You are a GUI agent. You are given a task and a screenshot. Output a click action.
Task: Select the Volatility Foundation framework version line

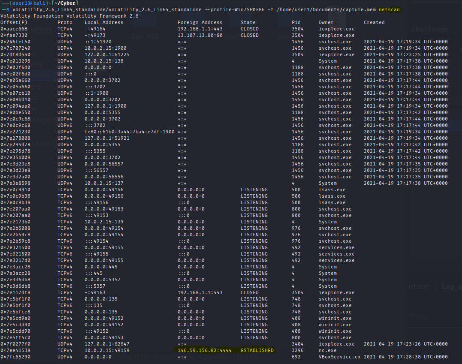coord(69,15)
